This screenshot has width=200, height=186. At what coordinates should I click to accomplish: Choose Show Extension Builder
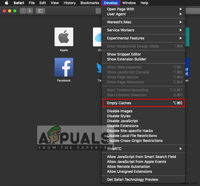coord(143,59)
